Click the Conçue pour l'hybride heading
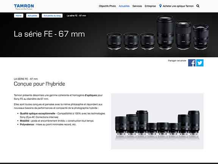The height and width of the screenshot is (164, 218). (39, 84)
